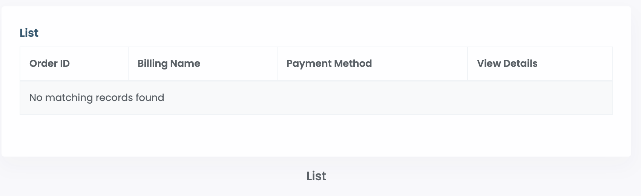Screen dimensions: 641x196
Task: Toggle sorting on Billing Name header
Action: 169,63
